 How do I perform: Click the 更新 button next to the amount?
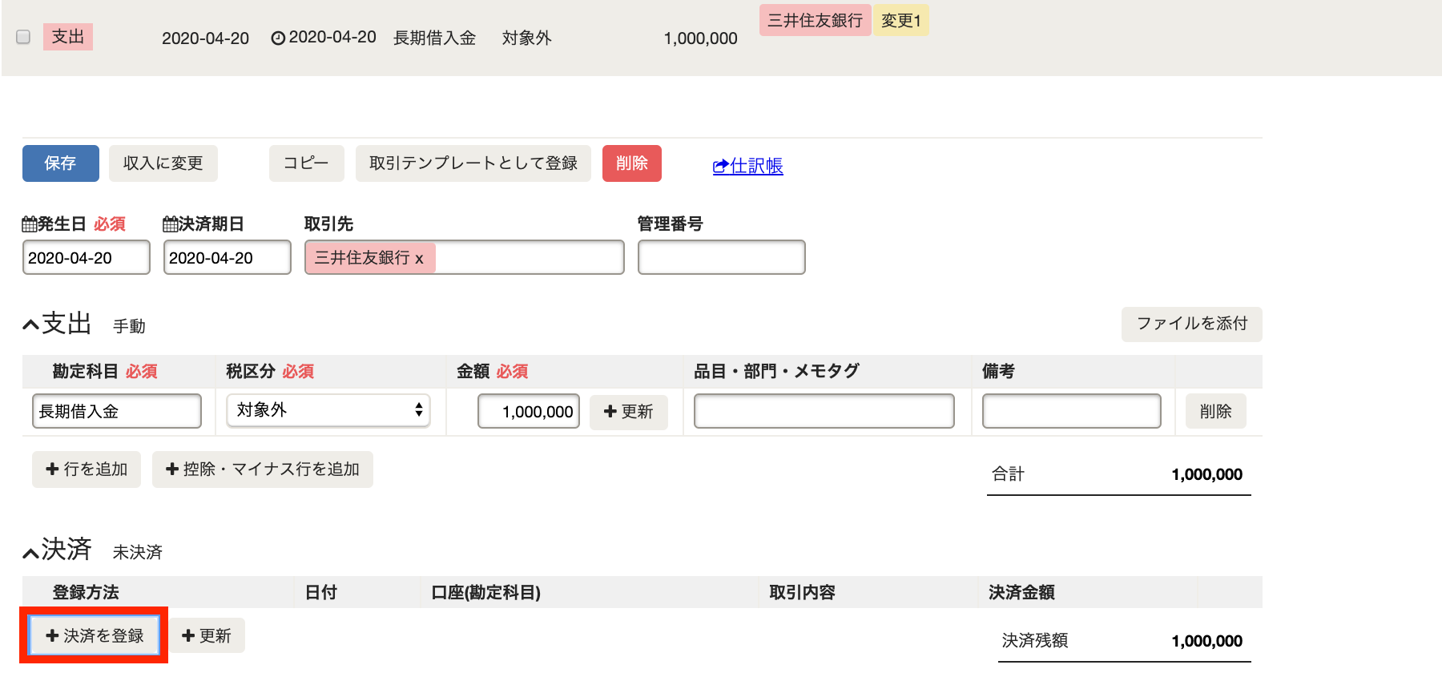pos(629,412)
